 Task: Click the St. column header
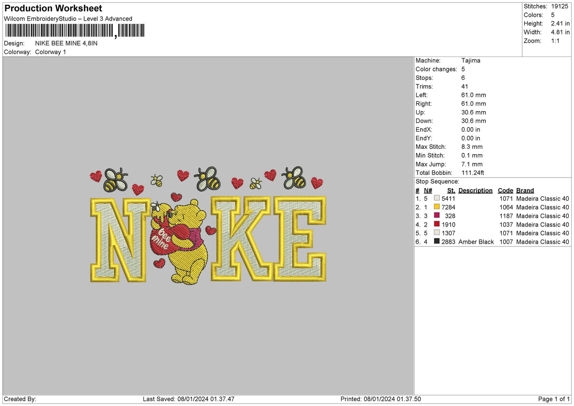pos(450,190)
